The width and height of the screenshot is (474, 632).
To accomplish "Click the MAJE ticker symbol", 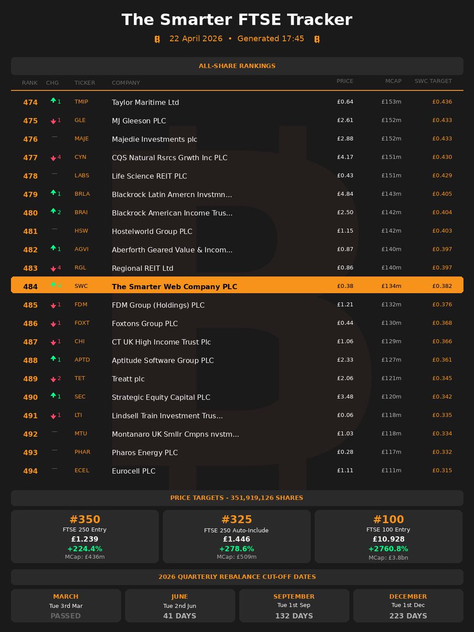I will [x=82, y=139].
